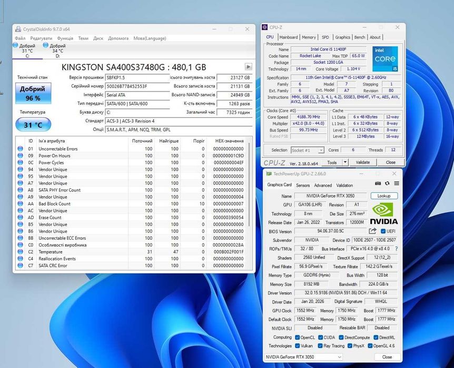
Task: Toggle the OpenCL checkbox
Action: (297, 338)
